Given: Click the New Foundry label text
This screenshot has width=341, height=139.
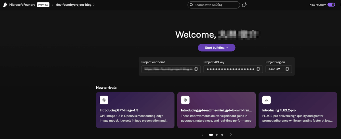Looking at the screenshot, I should click(317, 5).
